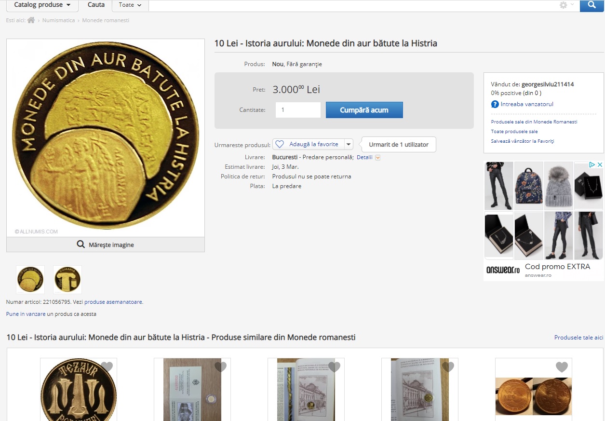Select the Cauta tab

pyautogui.click(x=96, y=5)
